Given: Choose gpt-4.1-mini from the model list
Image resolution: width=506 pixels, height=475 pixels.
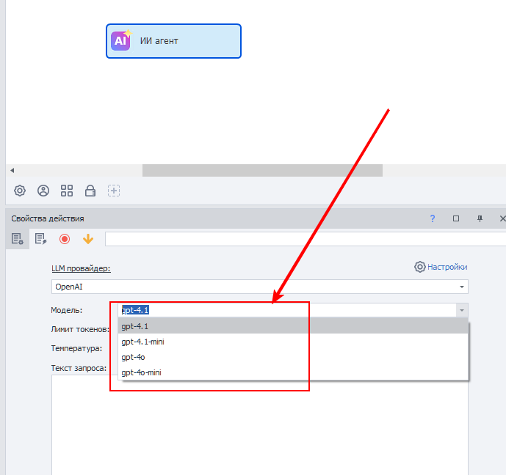Looking at the screenshot, I should (x=293, y=342).
